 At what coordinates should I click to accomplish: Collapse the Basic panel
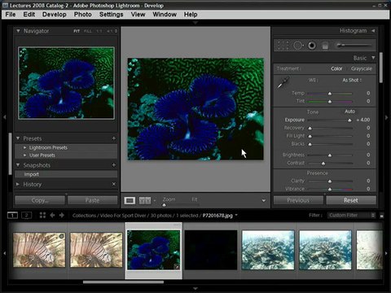373,58
